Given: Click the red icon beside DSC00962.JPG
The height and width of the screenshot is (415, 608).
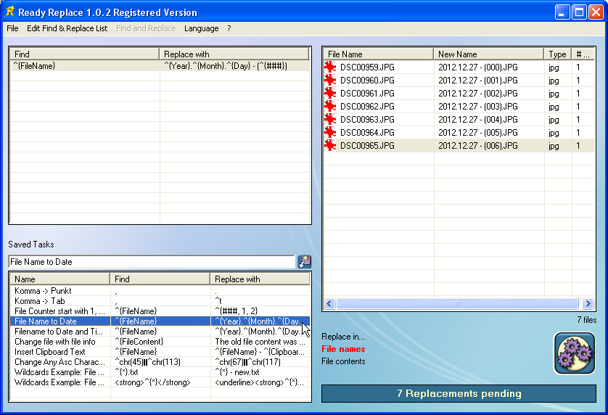Looking at the screenshot, I should [331, 107].
